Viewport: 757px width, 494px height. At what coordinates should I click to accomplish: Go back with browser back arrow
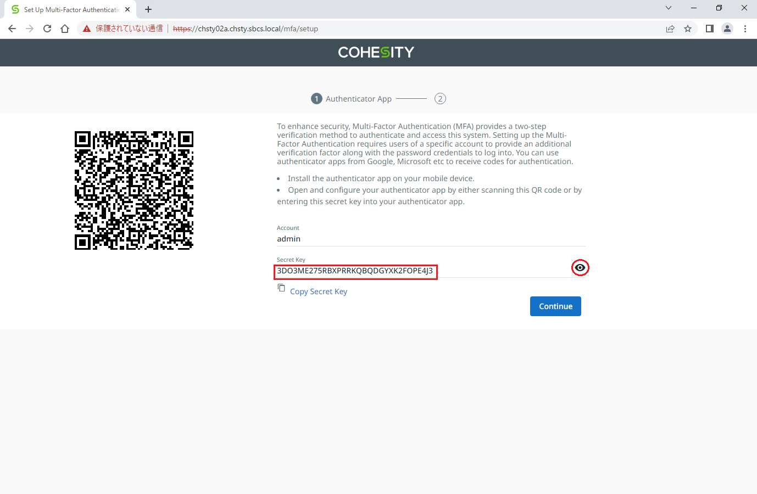(12, 29)
